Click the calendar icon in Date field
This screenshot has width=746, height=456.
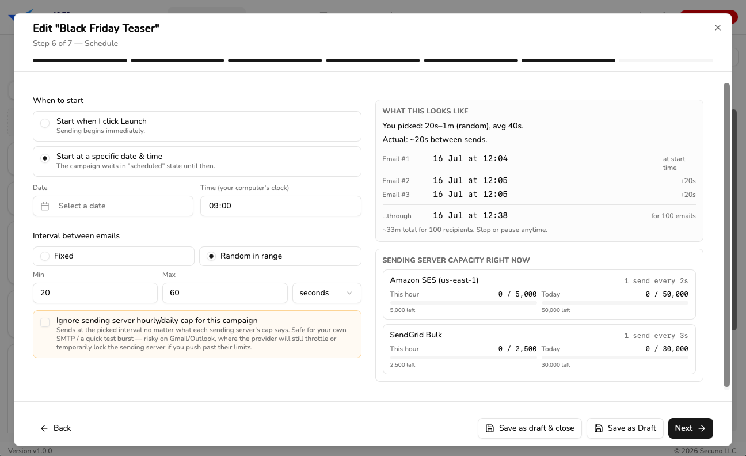pos(45,206)
